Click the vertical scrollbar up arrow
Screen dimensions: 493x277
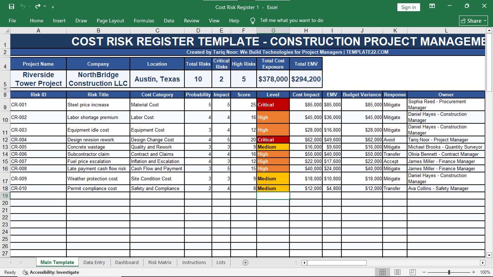tap(489, 30)
